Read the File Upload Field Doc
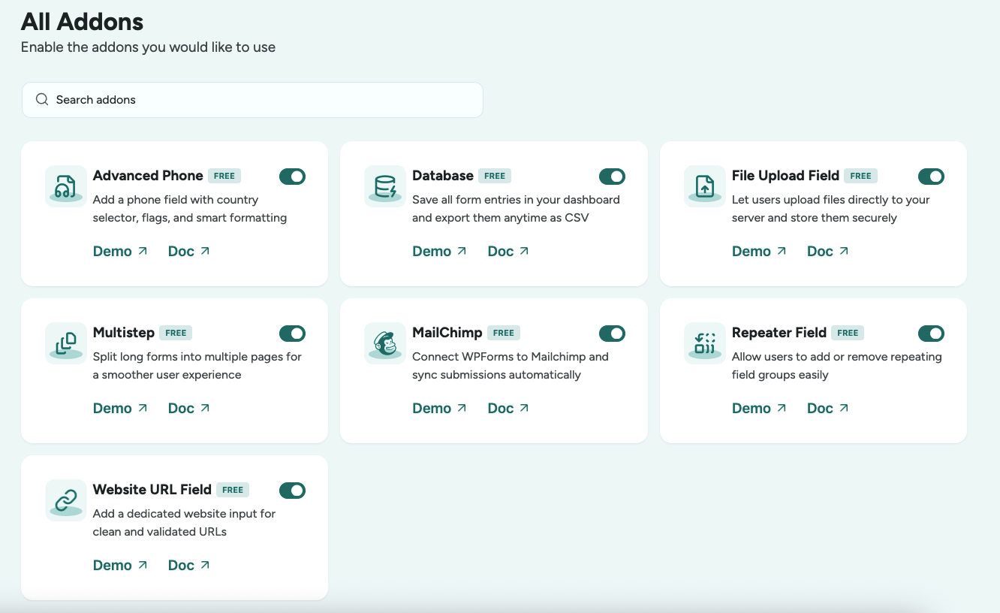The height and width of the screenshot is (613, 1000). 828,251
